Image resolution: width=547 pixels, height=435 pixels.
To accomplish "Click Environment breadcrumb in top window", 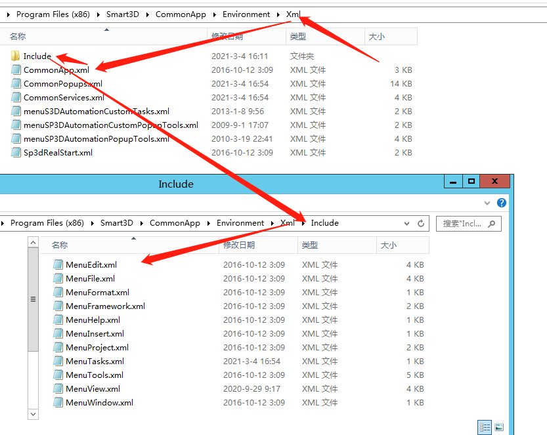I will pos(246,14).
